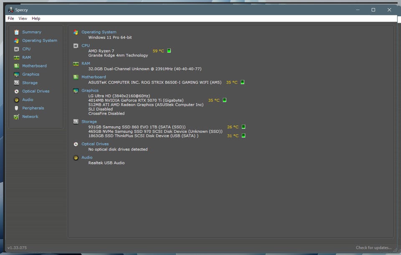Viewport: 401px width, 255px height.
Task: Click the 59 °C CPU temperature reading
Action: 158,51
